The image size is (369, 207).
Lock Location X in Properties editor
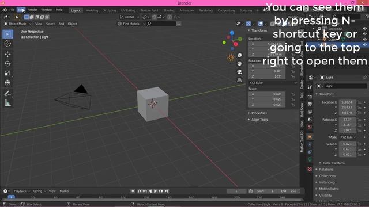click(359, 102)
